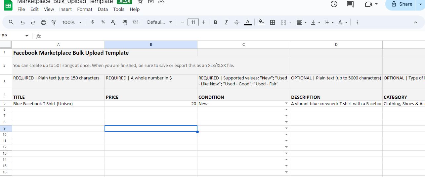Click the Undo arrow icon
Viewport: 425px width, 177px height.
tap(22, 22)
